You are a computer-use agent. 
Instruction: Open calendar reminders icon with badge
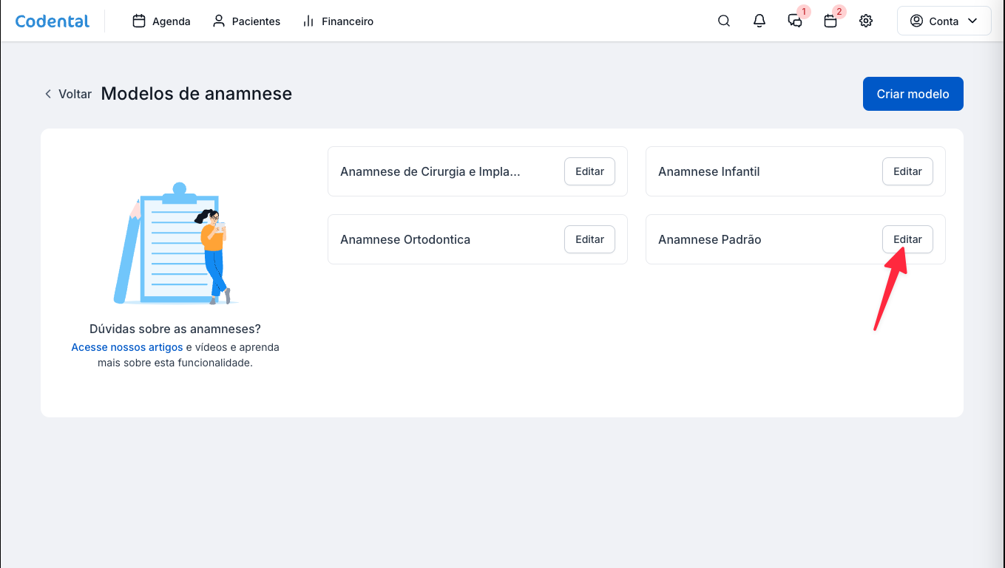click(830, 21)
